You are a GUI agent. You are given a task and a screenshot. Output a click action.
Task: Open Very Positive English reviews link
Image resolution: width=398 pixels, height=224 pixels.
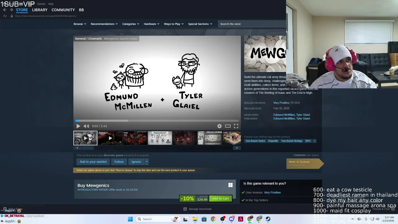tap(281, 103)
